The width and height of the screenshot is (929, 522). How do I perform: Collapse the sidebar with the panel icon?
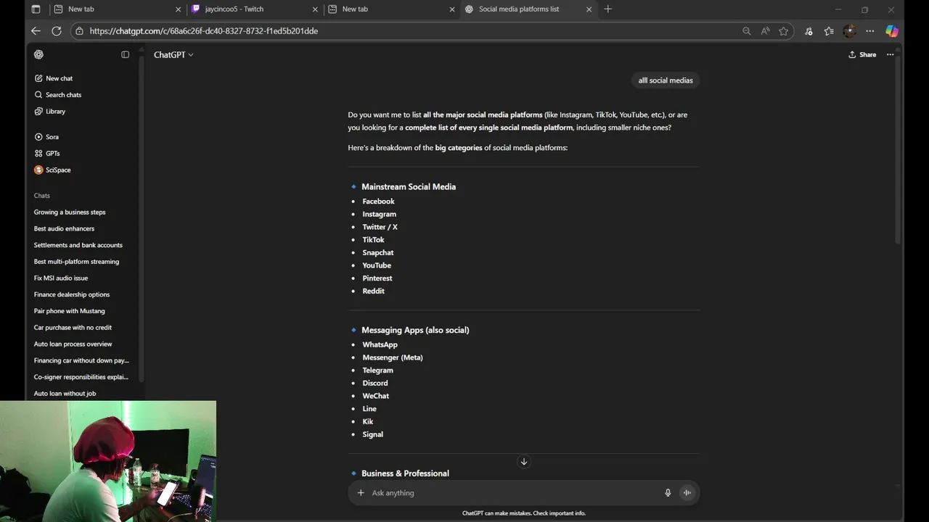point(125,54)
